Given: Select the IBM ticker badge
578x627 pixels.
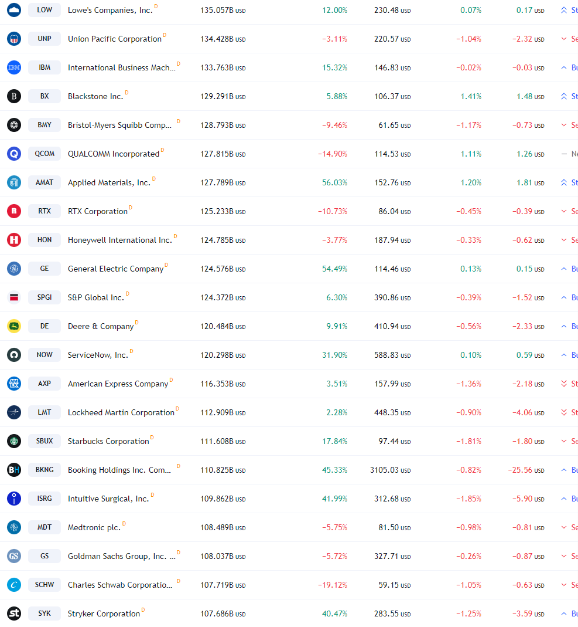Looking at the screenshot, I should pos(45,67).
